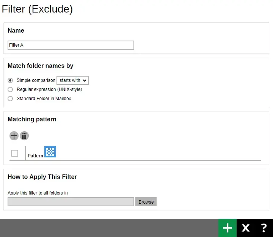Select Simple comparison radio button

click(10, 80)
